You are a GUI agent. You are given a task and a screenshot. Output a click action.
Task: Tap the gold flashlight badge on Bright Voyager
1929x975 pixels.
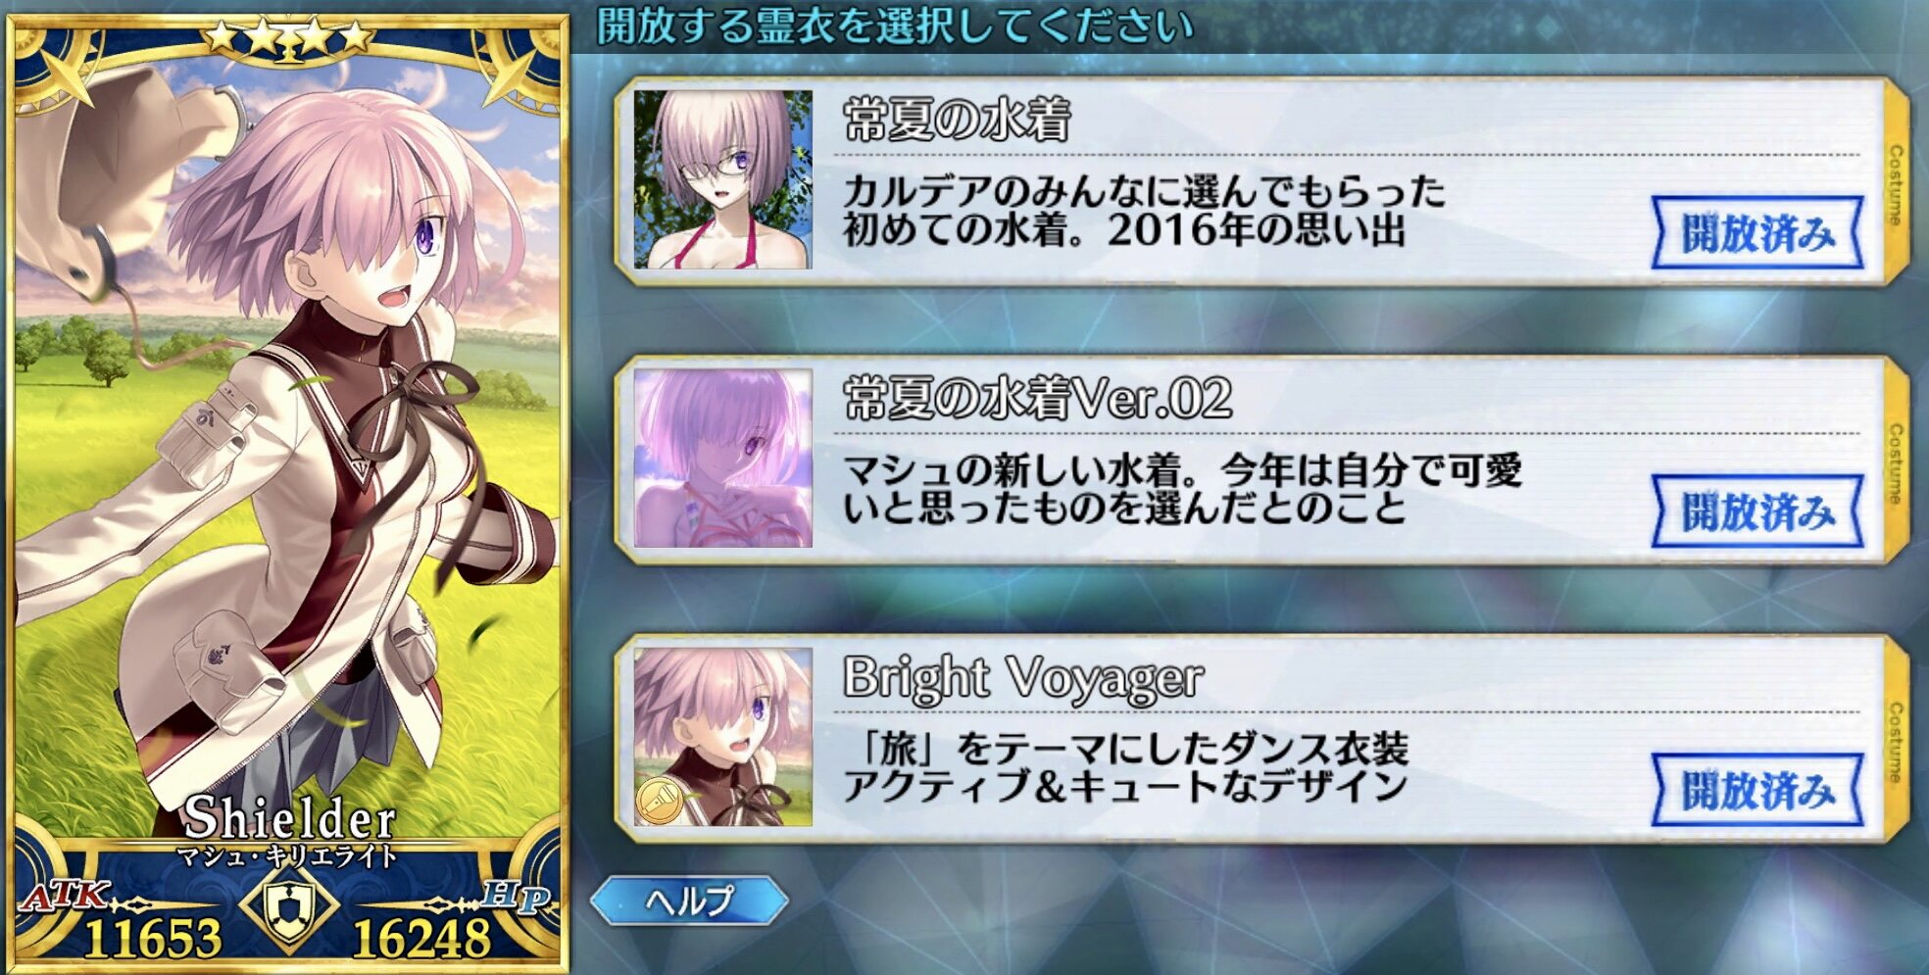(661, 800)
